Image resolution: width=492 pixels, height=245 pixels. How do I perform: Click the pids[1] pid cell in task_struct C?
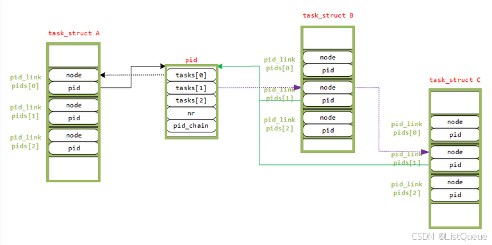pos(455,165)
